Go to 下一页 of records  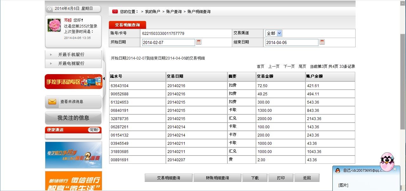coord(289,67)
